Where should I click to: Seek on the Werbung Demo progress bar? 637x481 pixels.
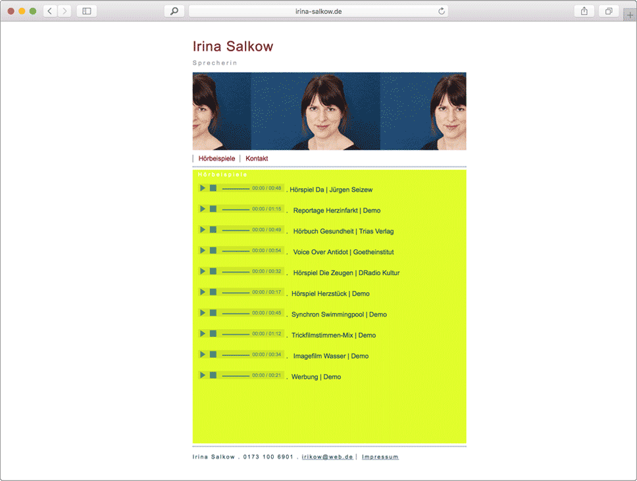(x=236, y=376)
